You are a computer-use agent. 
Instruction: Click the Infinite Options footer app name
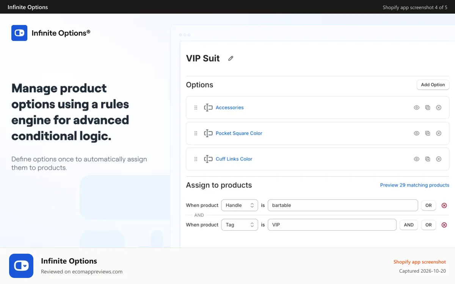pos(69,261)
